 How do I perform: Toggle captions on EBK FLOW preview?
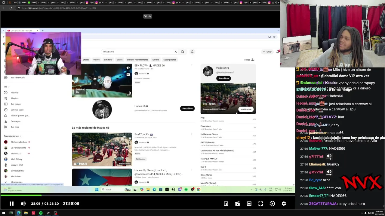pyautogui.click(x=128, y=74)
